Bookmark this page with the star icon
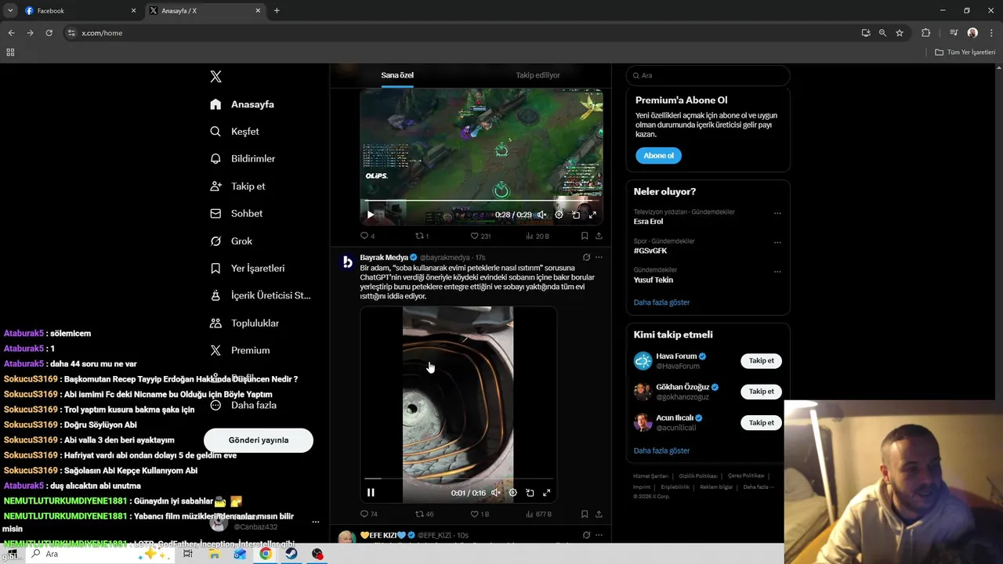1003x564 pixels. [900, 33]
